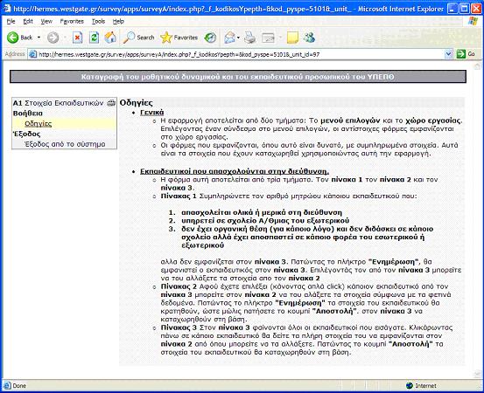Viewport: 484px width, 393px height.
Task: Open the File menu
Action: [11, 21]
